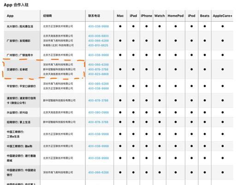The height and width of the screenshot is (185, 237).
Task: Click the distributor name in the 浦发银行 row
Action: tap(59, 100)
